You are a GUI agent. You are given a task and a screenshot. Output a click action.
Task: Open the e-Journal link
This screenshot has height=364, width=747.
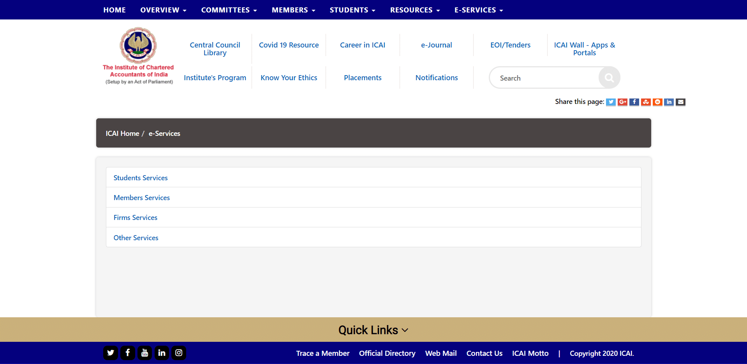(437, 45)
